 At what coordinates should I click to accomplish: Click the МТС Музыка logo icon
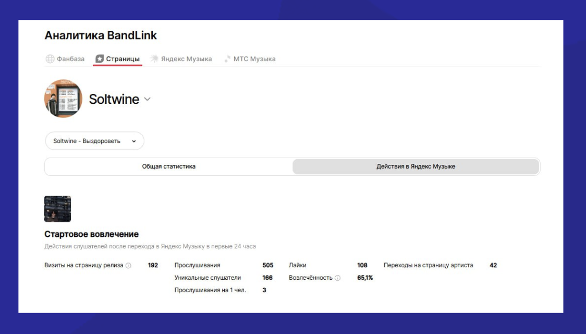tap(227, 59)
